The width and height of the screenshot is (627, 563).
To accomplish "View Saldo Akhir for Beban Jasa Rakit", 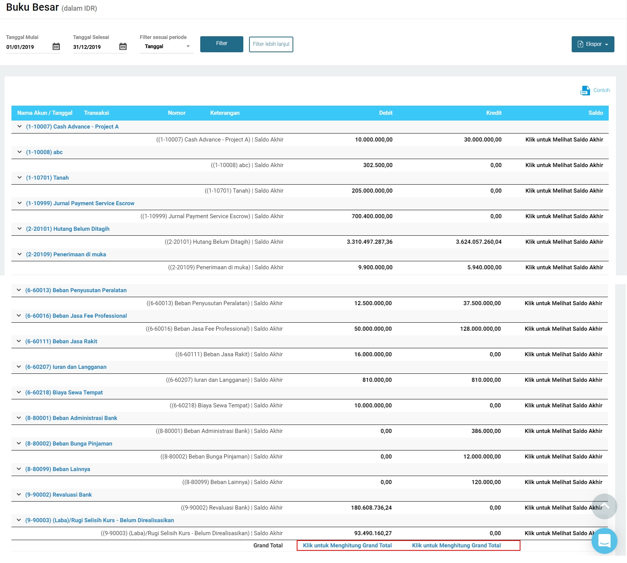I will [564, 354].
